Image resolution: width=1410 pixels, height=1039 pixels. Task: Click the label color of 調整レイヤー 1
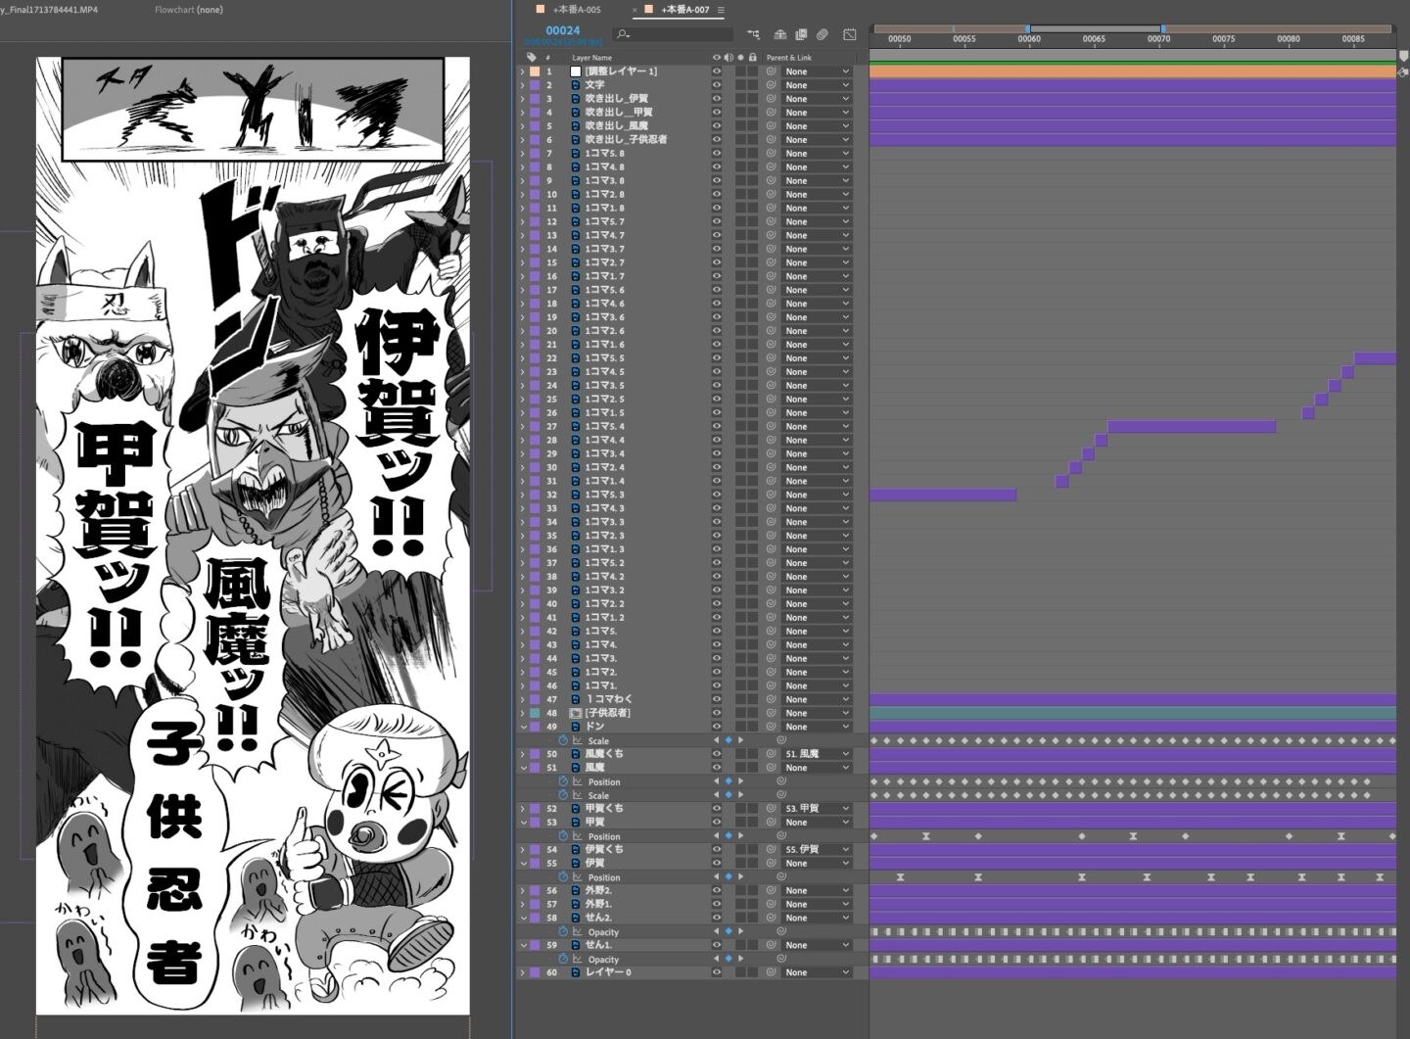(x=535, y=71)
